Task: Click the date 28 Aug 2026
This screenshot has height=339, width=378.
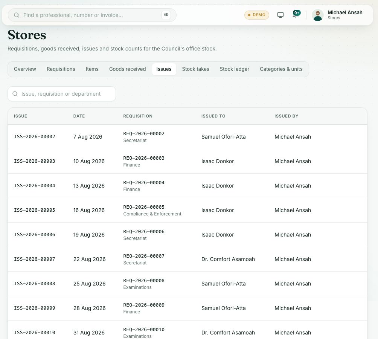Action: coord(90,308)
